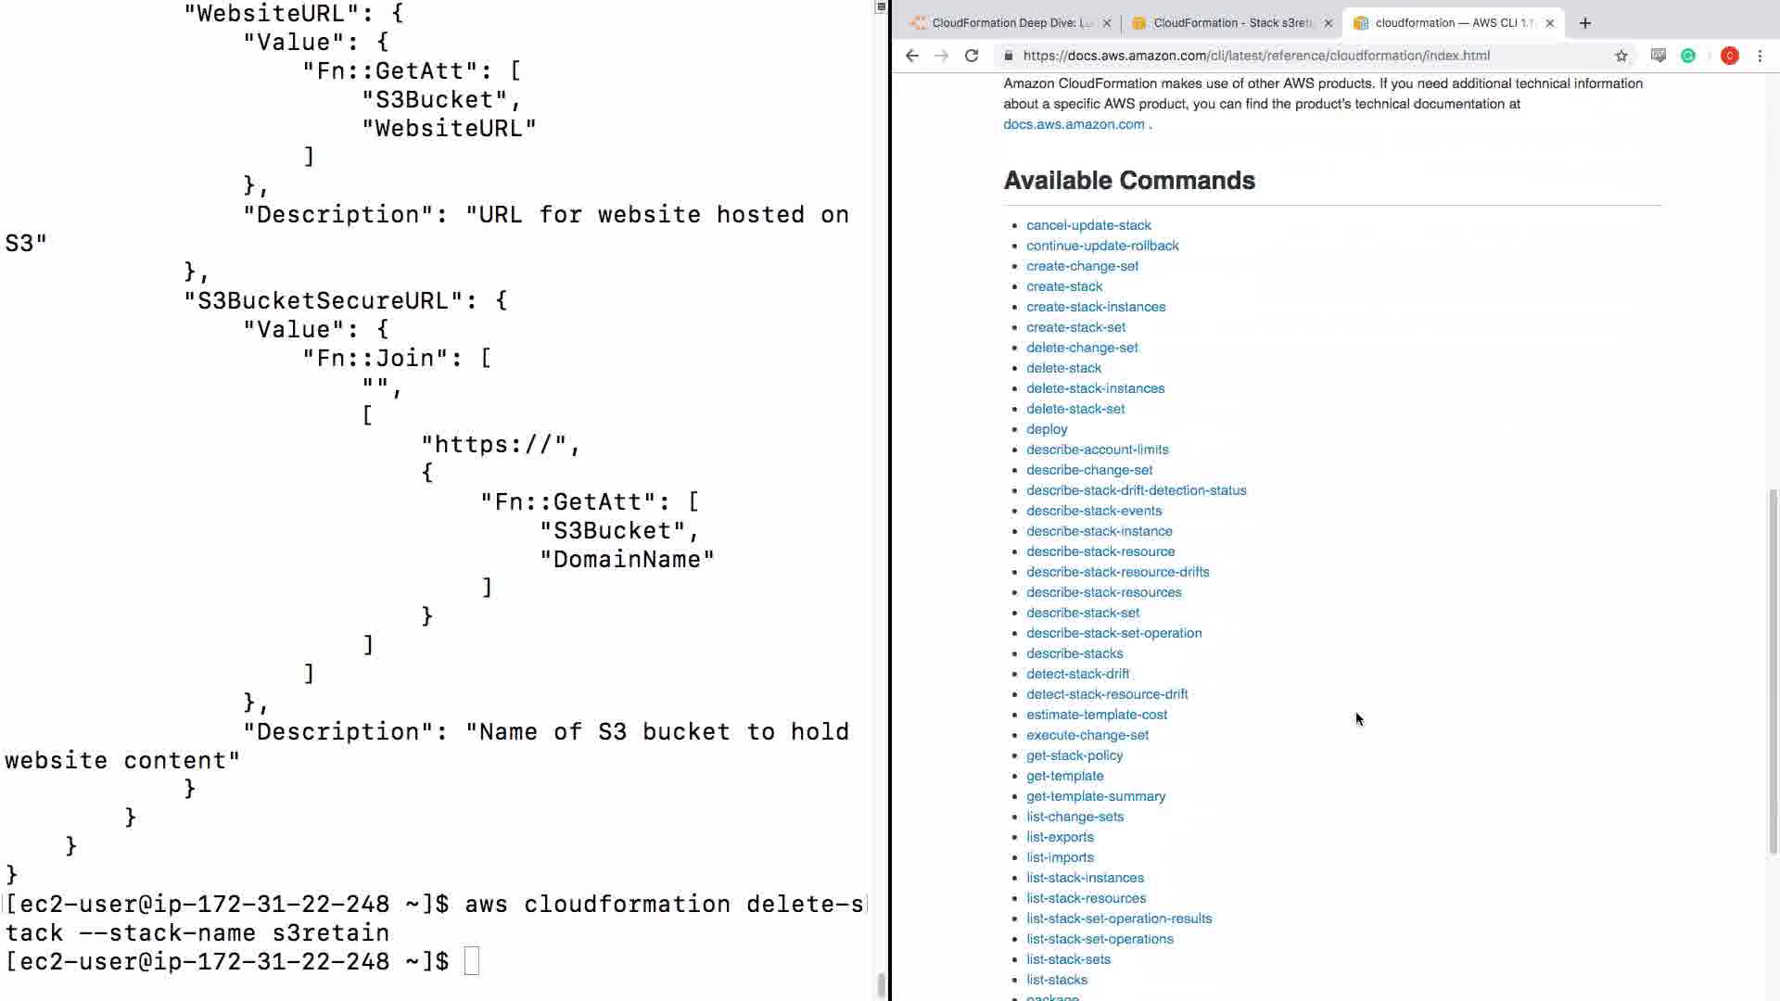Click the green Grammarly extension icon
The image size is (1780, 1001).
click(1688, 56)
